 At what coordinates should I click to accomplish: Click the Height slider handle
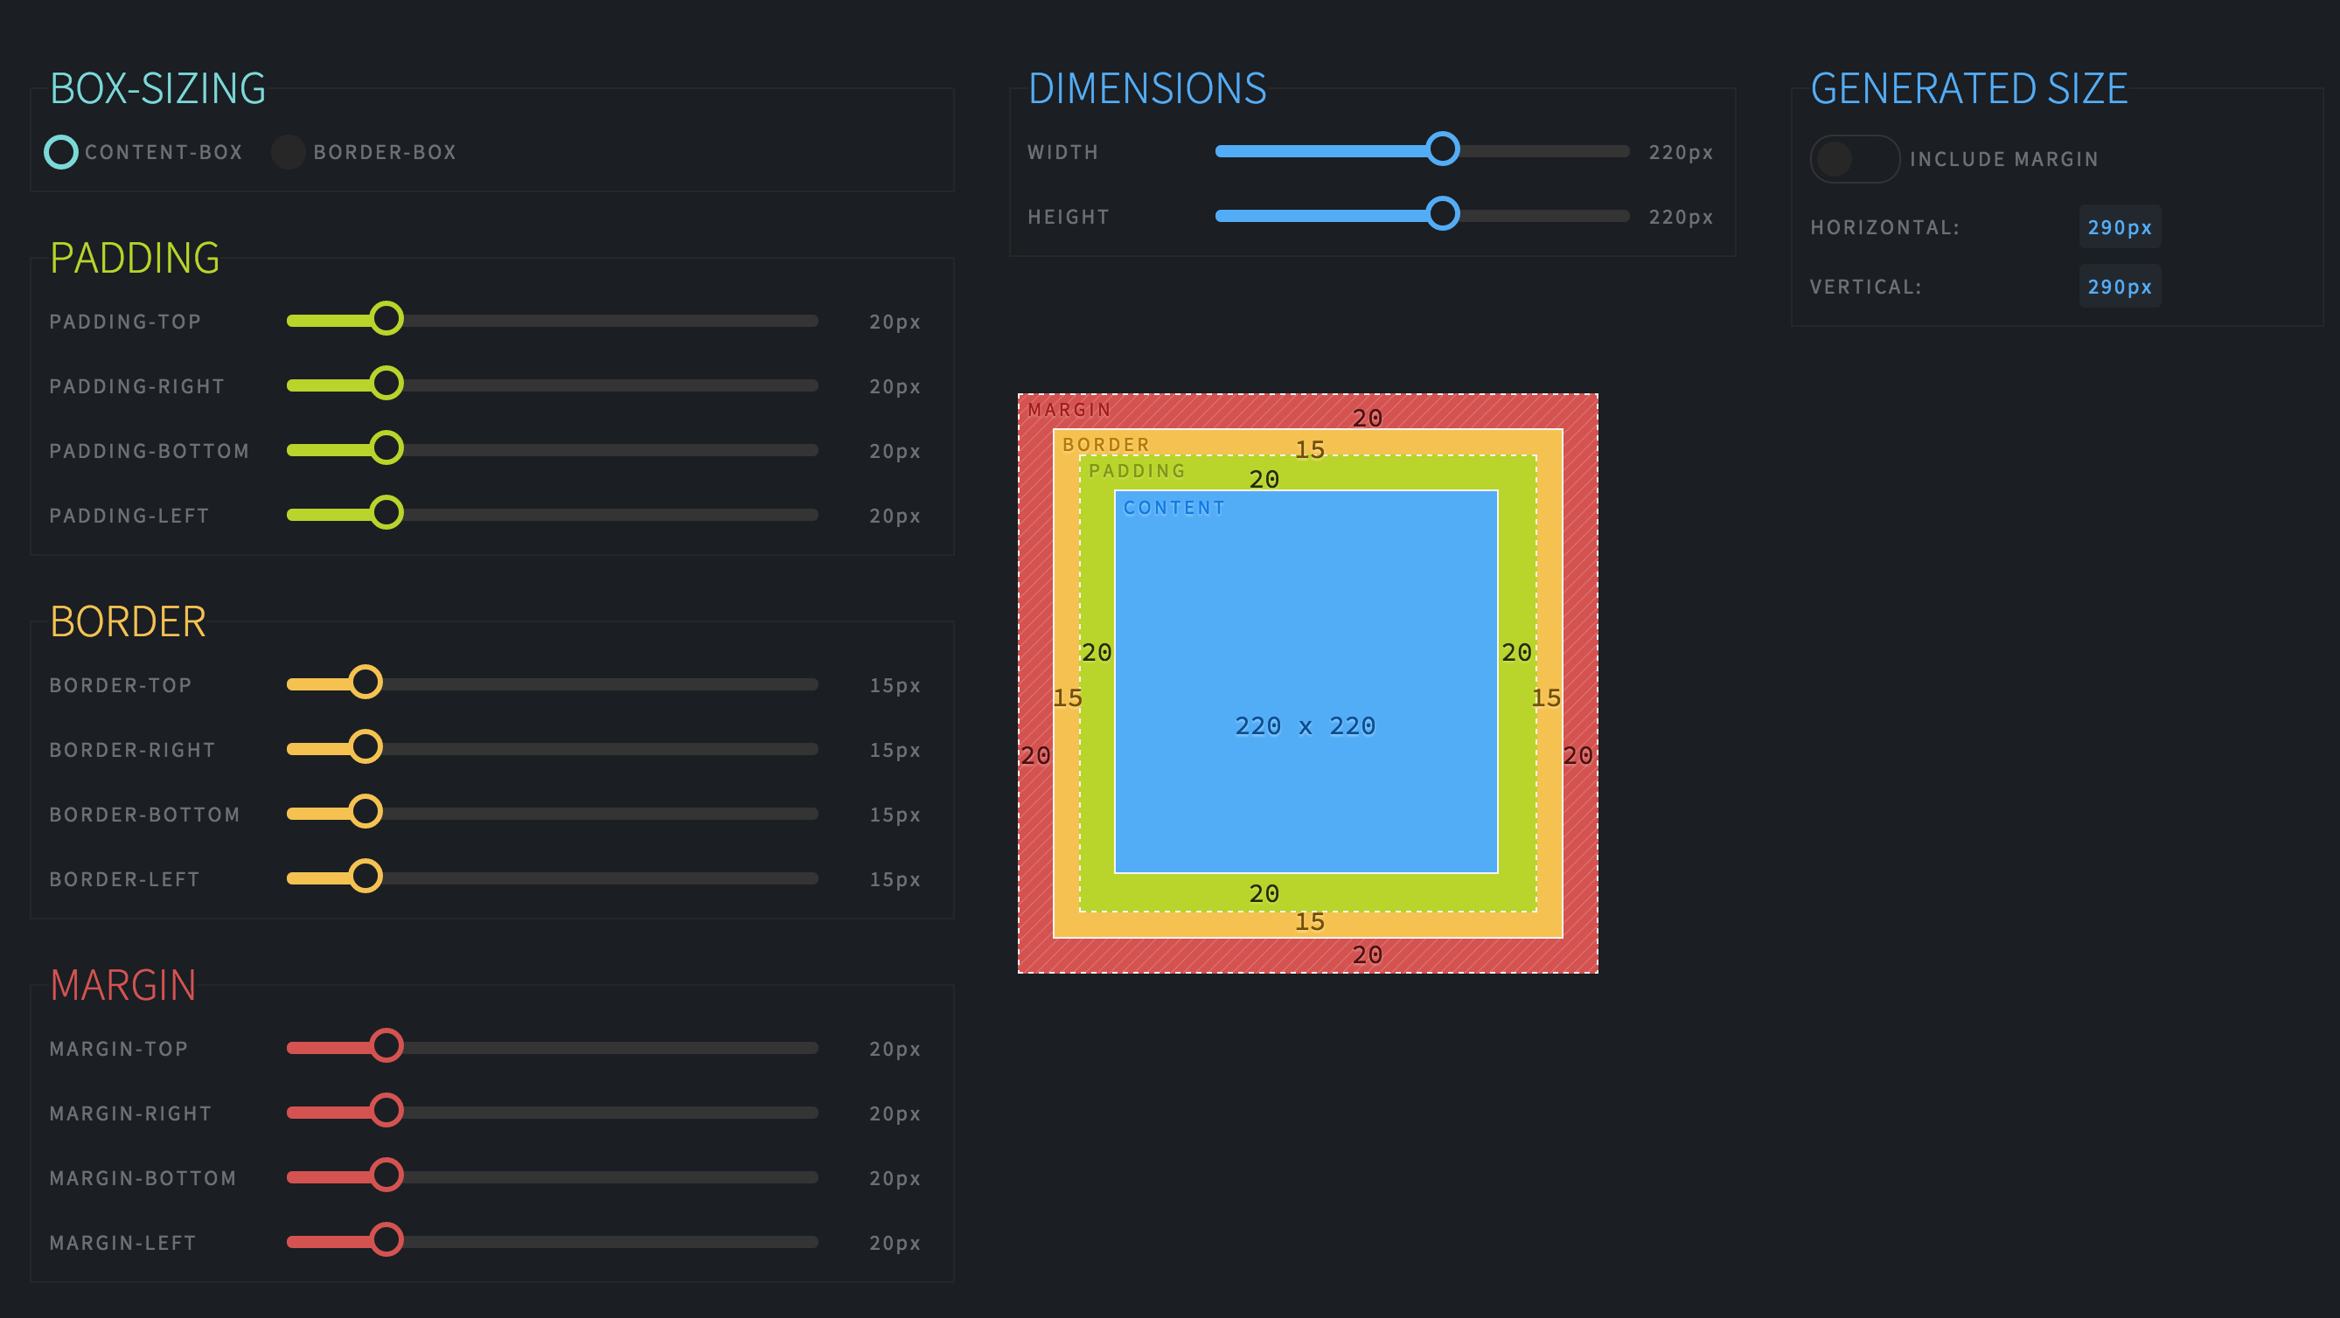(x=1442, y=214)
